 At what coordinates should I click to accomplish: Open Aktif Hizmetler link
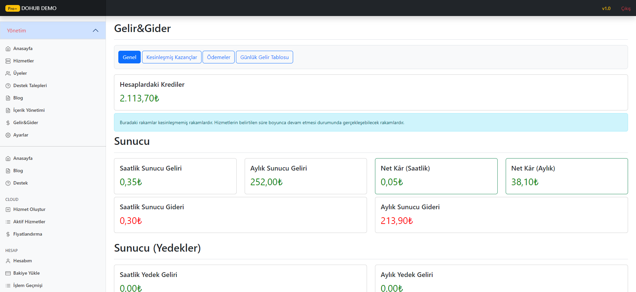point(29,222)
